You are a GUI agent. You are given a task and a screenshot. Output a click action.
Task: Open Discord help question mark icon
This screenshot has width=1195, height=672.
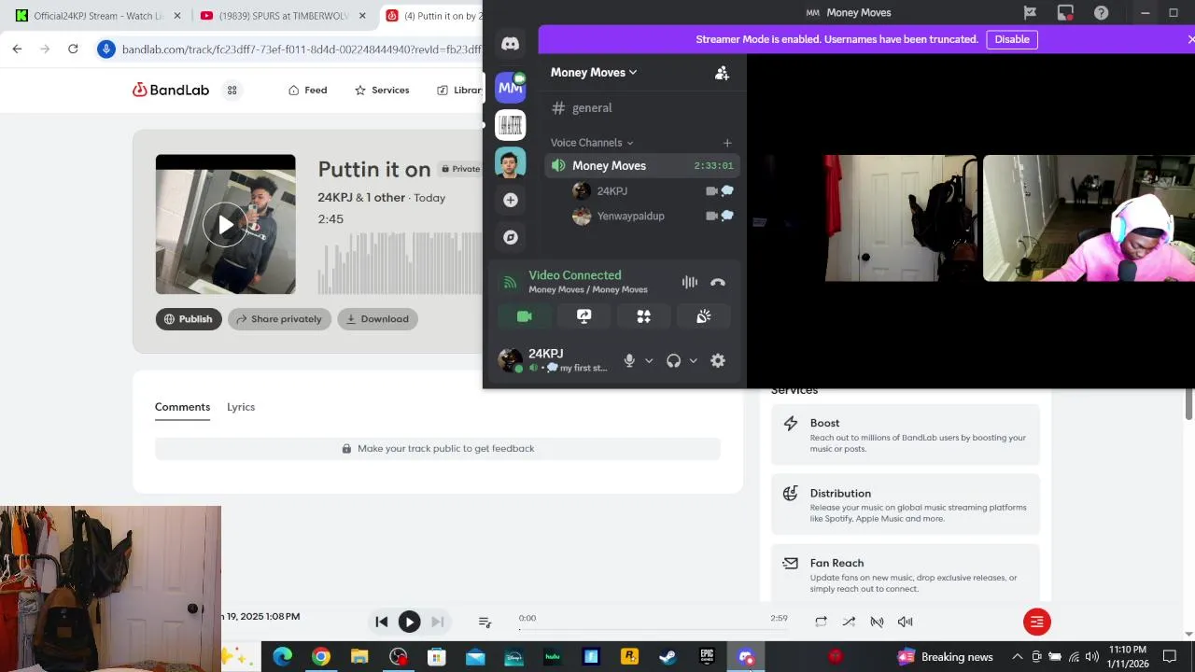tap(1101, 13)
